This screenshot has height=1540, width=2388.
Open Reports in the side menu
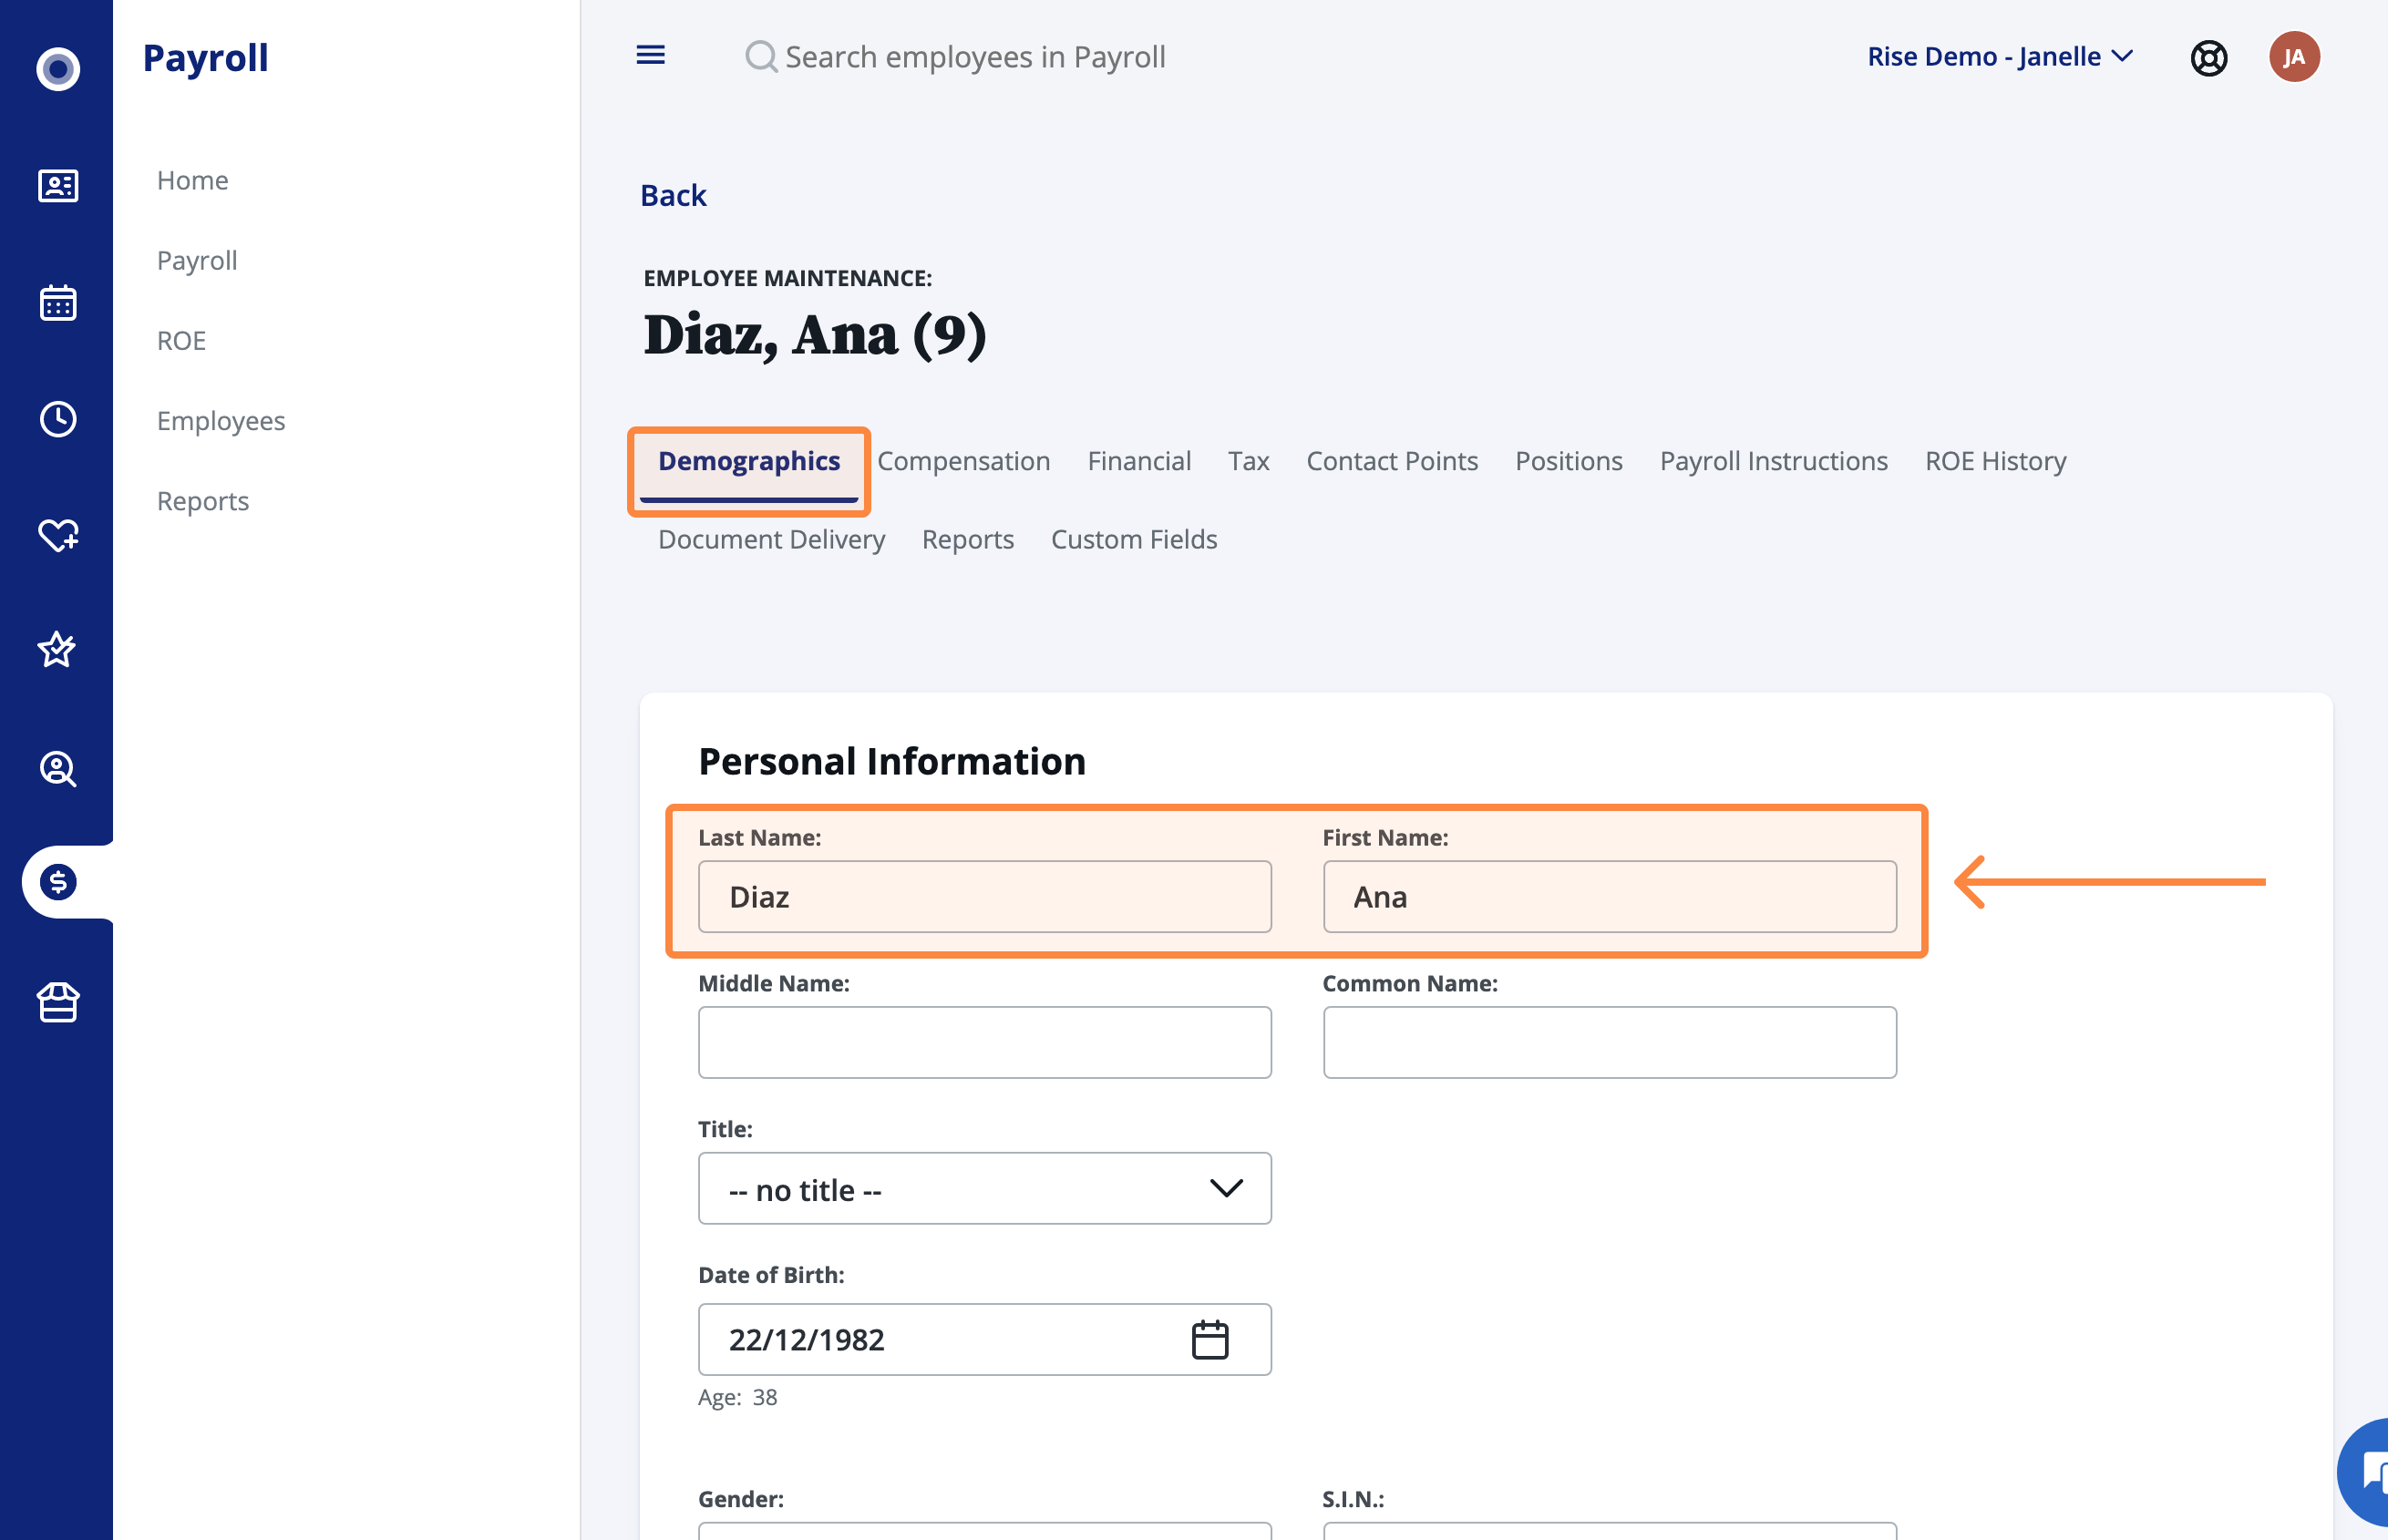pos(203,500)
